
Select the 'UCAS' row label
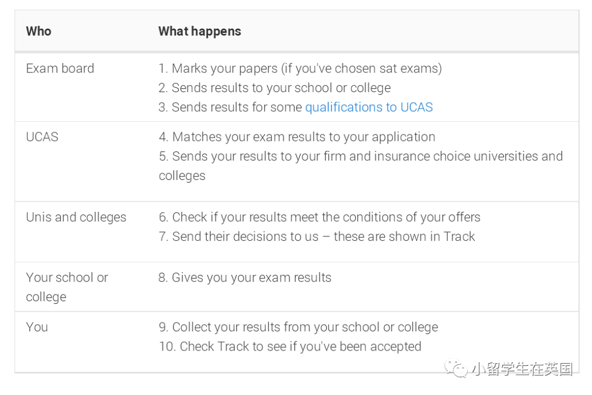tap(42, 137)
